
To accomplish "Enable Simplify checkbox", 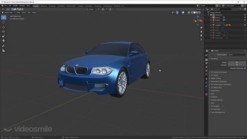I will pos(212,106).
